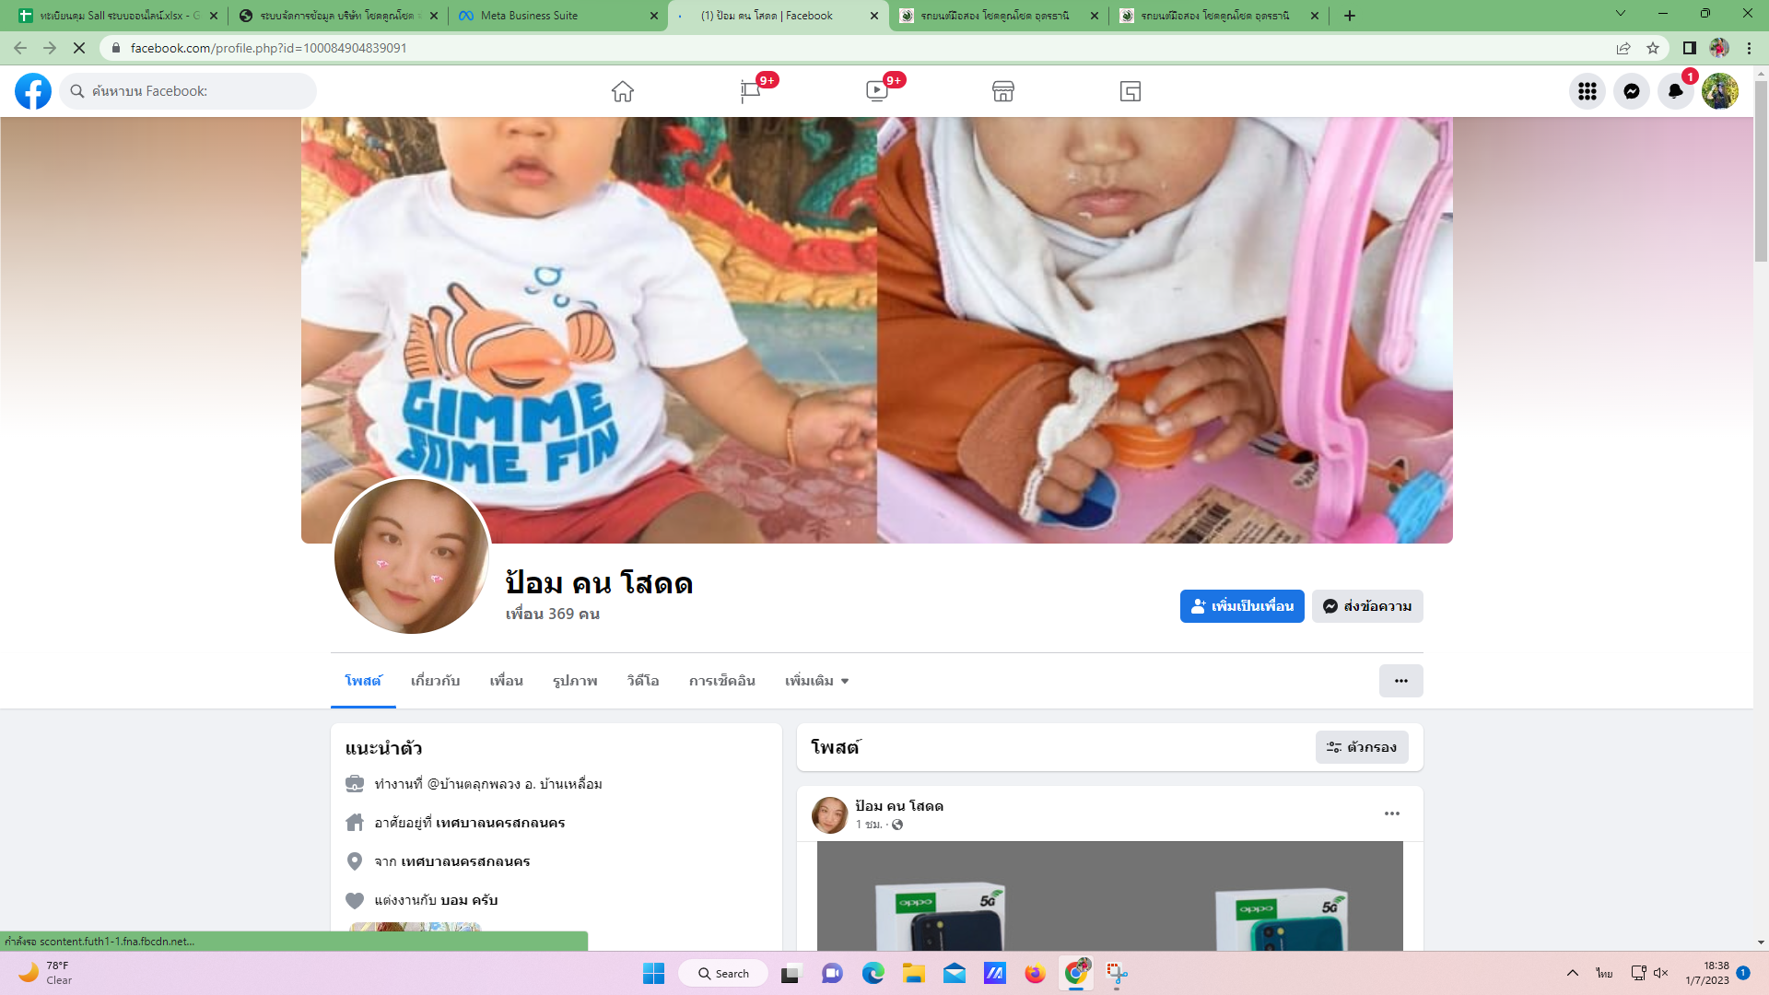
Task: Click the Facebook logo
Action: click(x=33, y=91)
